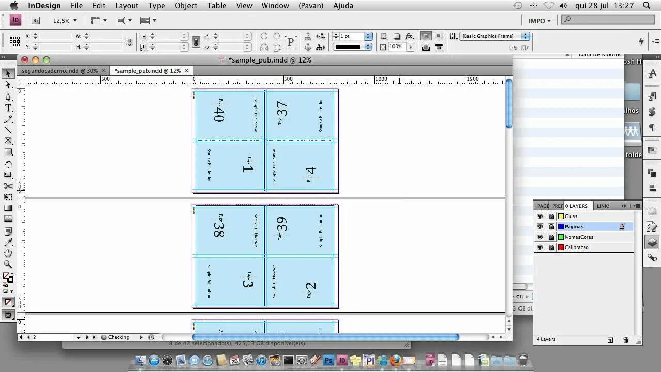Open the IMPO workspace switcher
661x372 pixels.
[540, 21]
